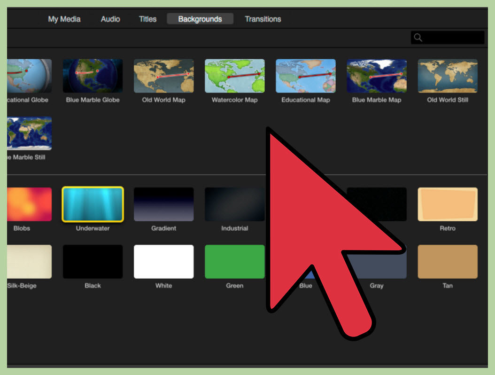This screenshot has width=495, height=375.
Task: Open the Titles tab
Action: tap(148, 19)
